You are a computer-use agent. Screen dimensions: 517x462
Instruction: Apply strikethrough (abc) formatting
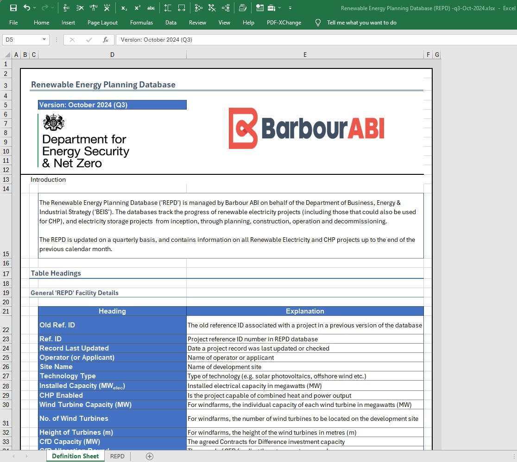tap(151, 8)
